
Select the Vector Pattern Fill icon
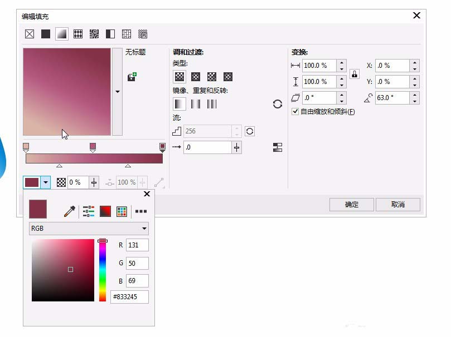(x=78, y=34)
